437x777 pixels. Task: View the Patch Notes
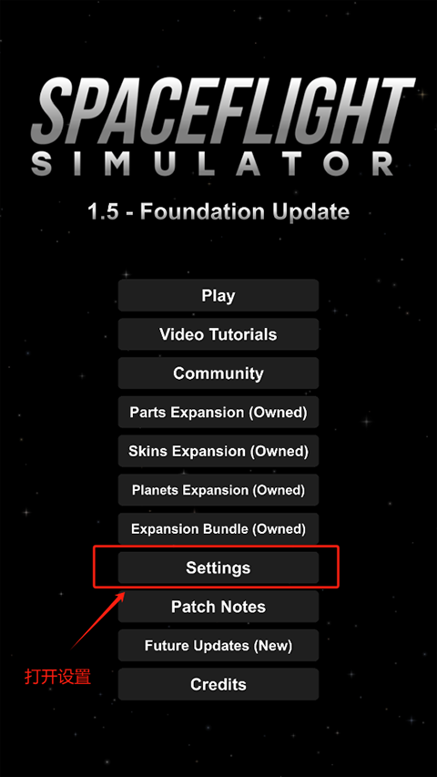click(218, 607)
